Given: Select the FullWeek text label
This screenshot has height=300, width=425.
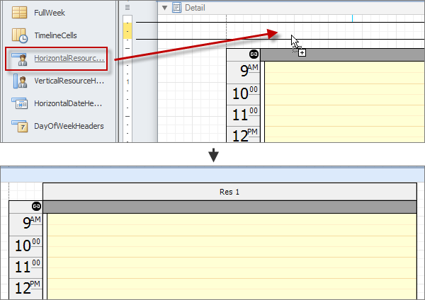Looking at the screenshot, I should coord(50,12).
